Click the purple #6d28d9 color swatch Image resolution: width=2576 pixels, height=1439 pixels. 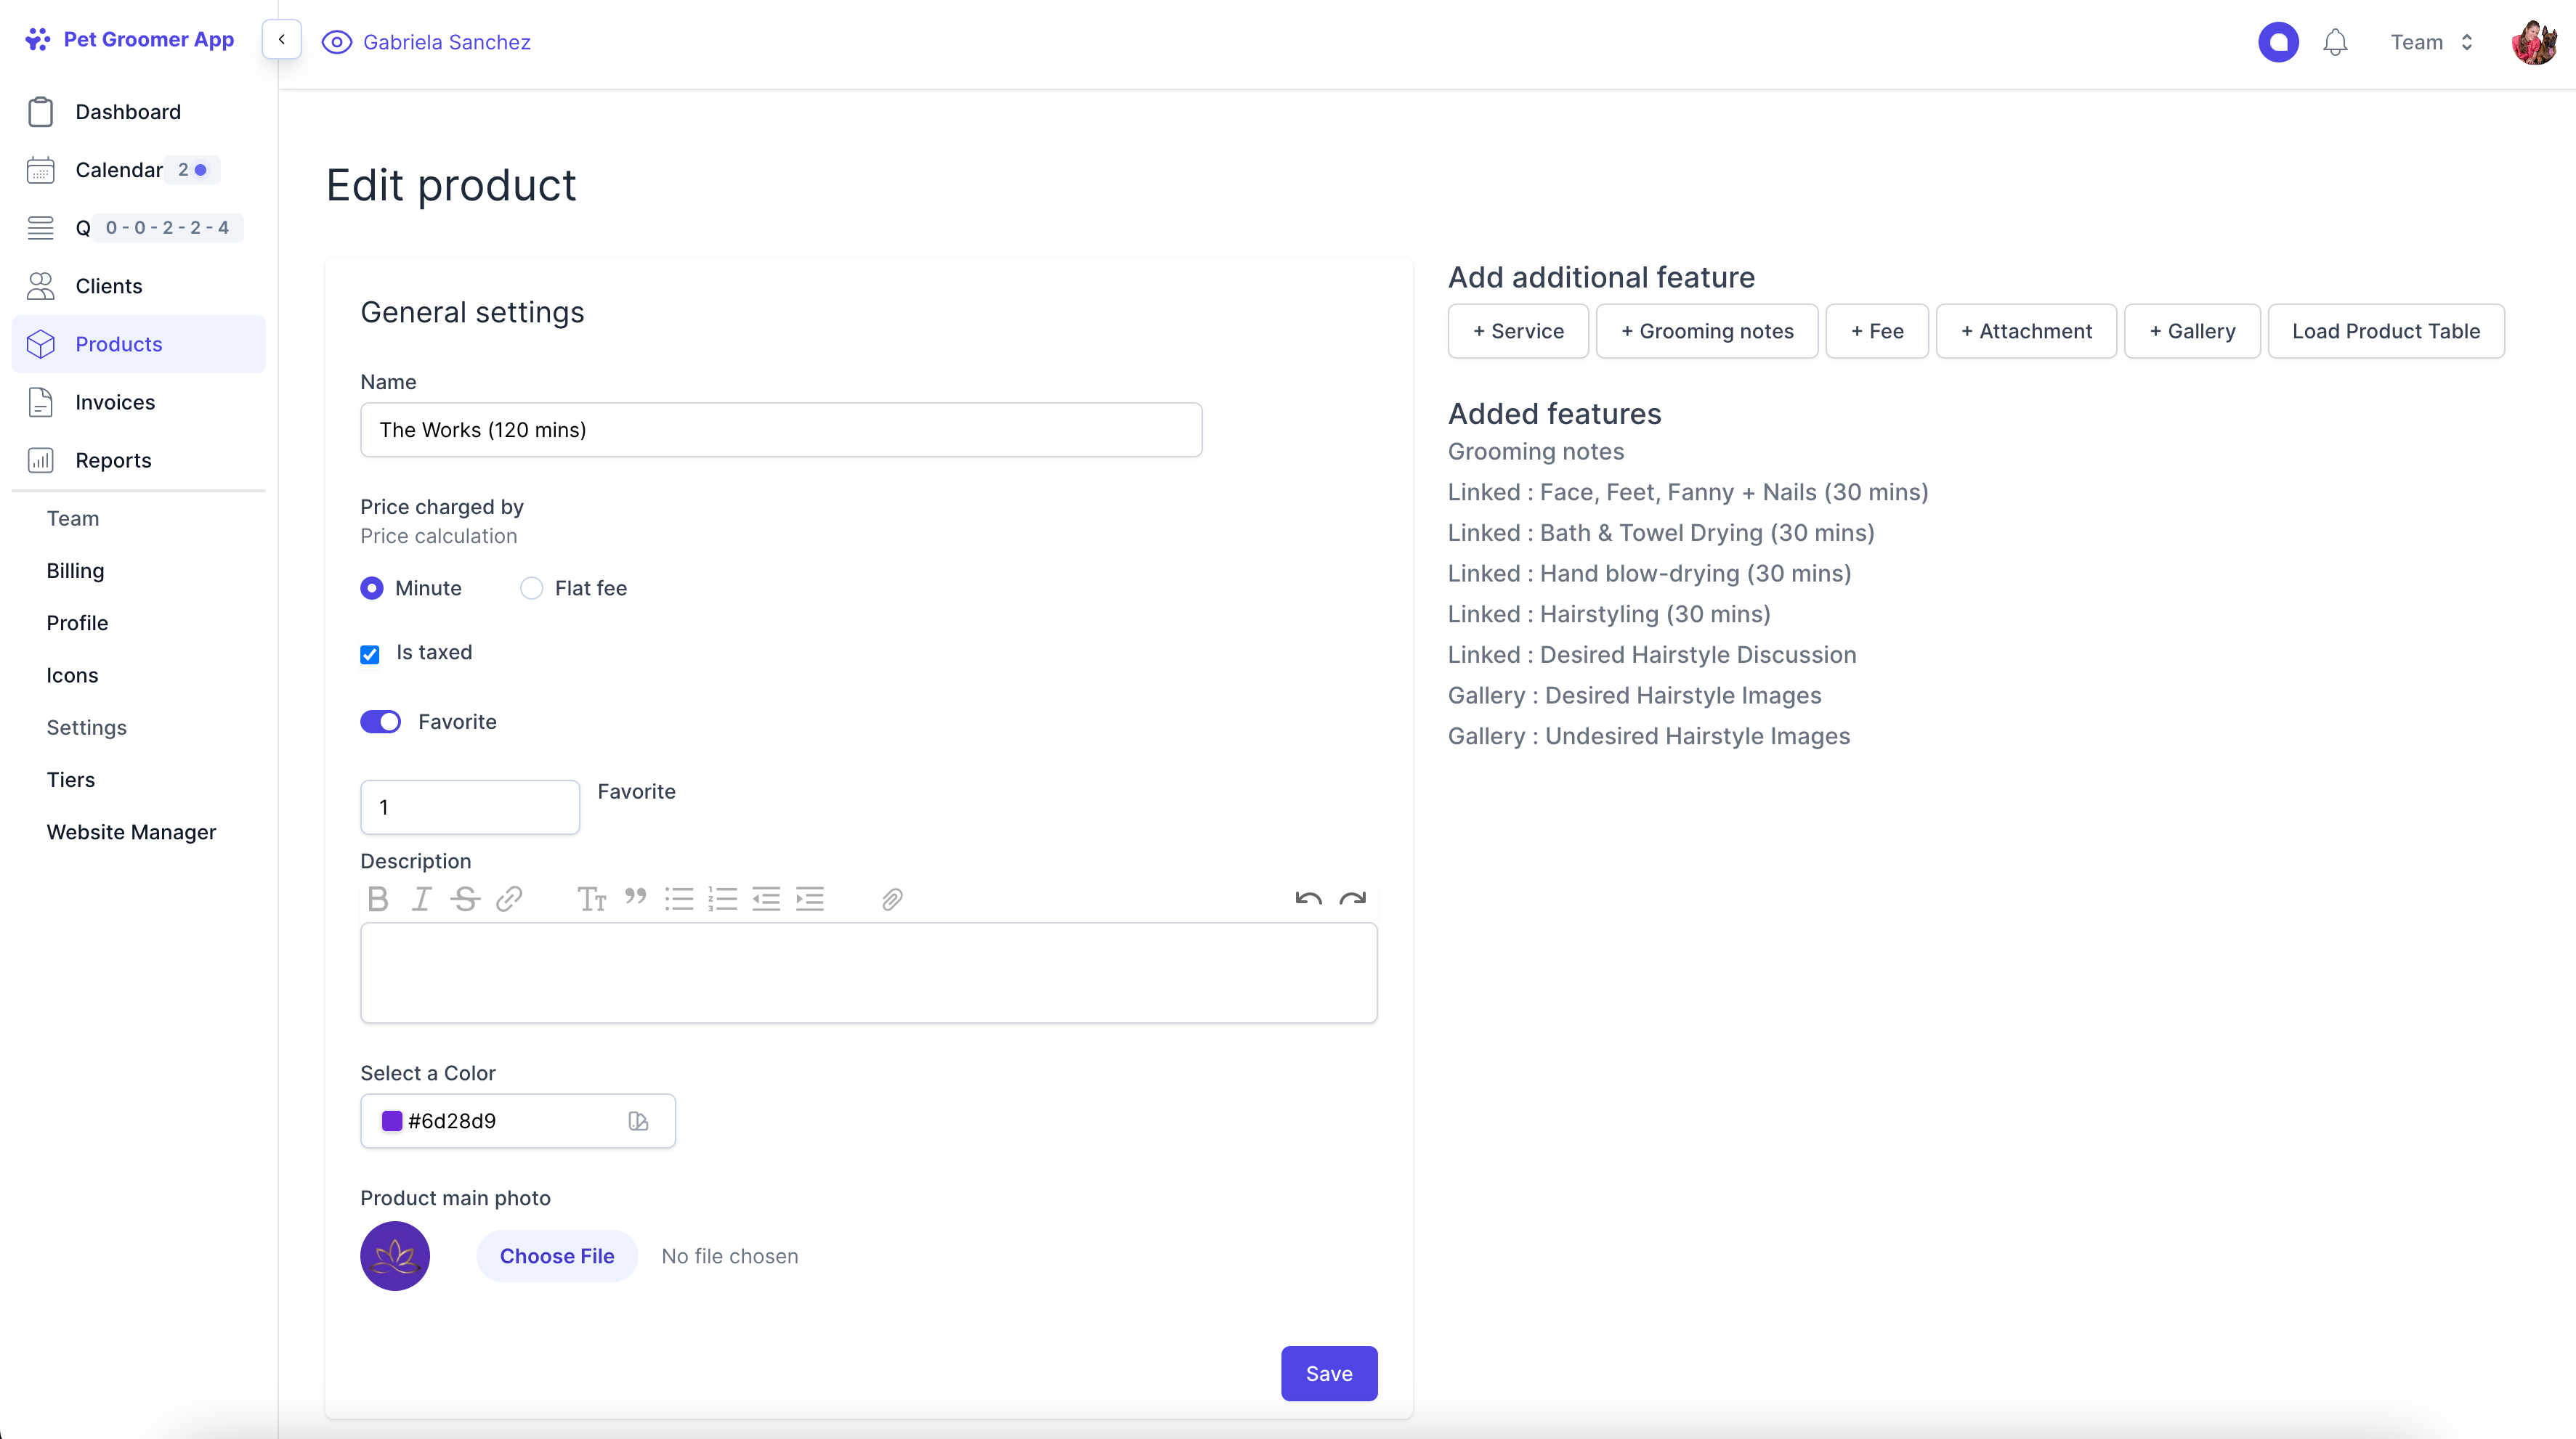coord(392,1121)
